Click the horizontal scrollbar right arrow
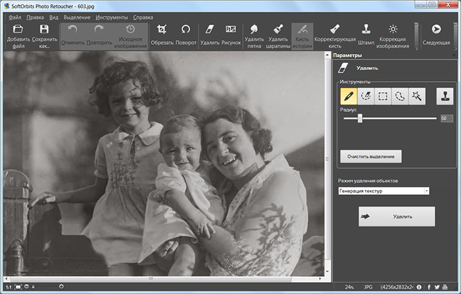This screenshot has width=461, height=294. [x=320, y=279]
